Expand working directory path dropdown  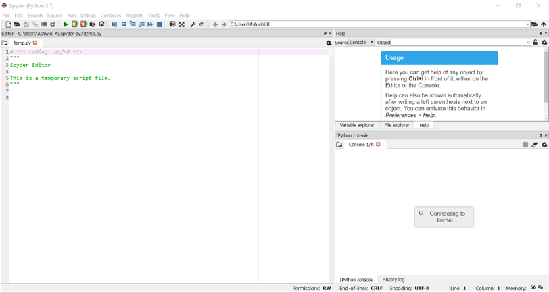(x=527, y=24)
